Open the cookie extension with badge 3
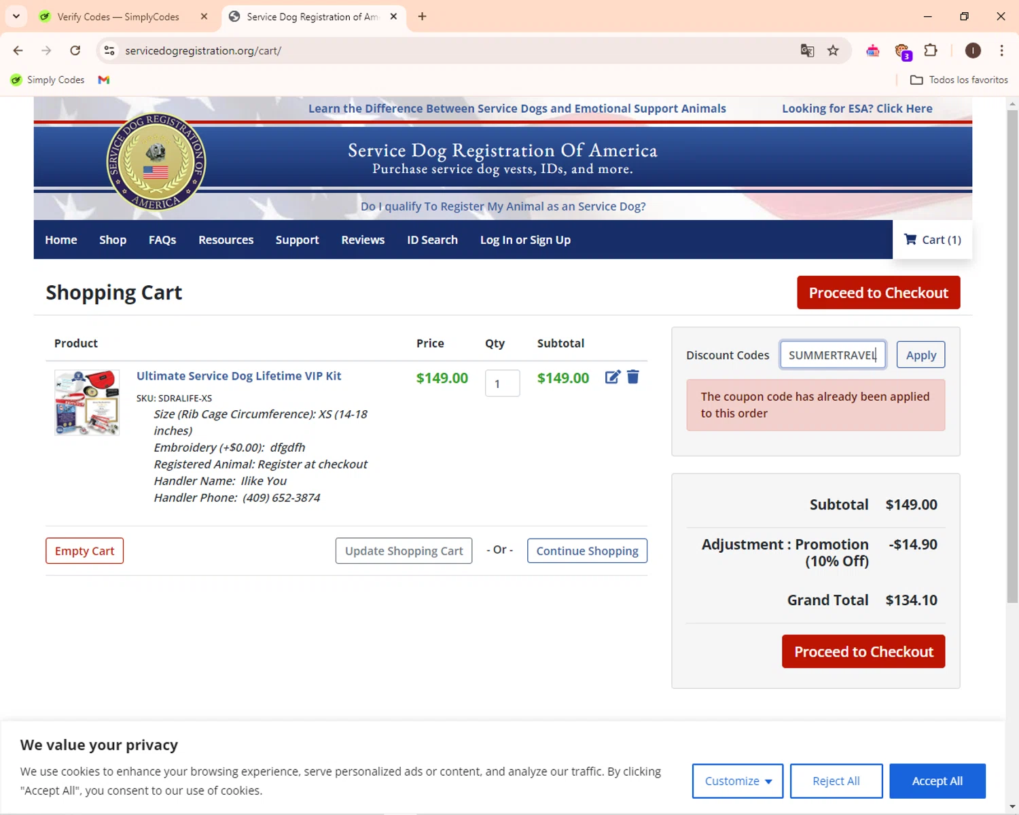Viewport: 1019px width, 815px height. click(x=902, y=51)
